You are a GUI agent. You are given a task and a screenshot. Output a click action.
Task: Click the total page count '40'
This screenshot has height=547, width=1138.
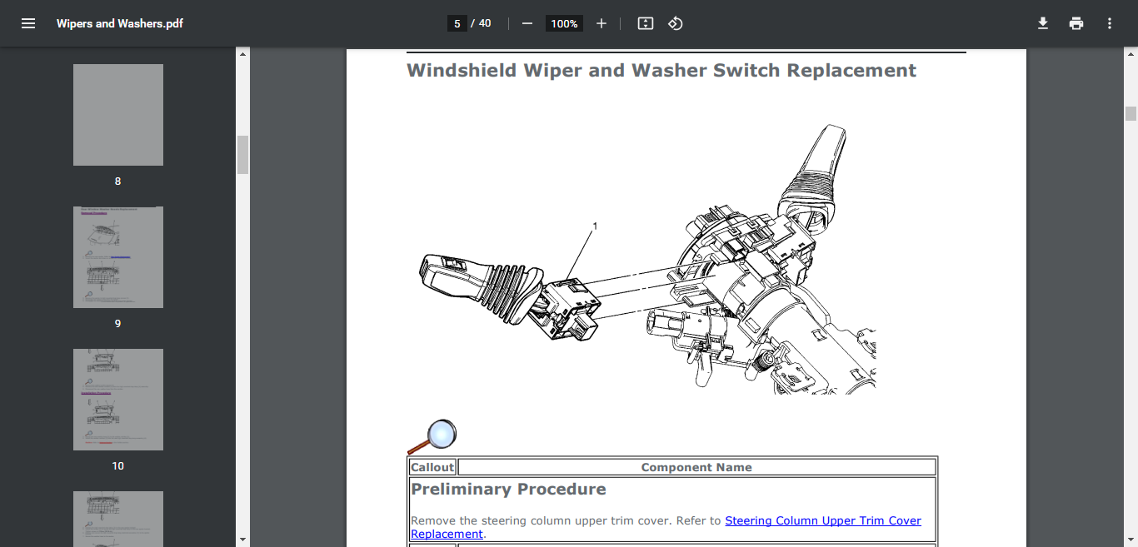pyautogui.click(x=485, y=23)
